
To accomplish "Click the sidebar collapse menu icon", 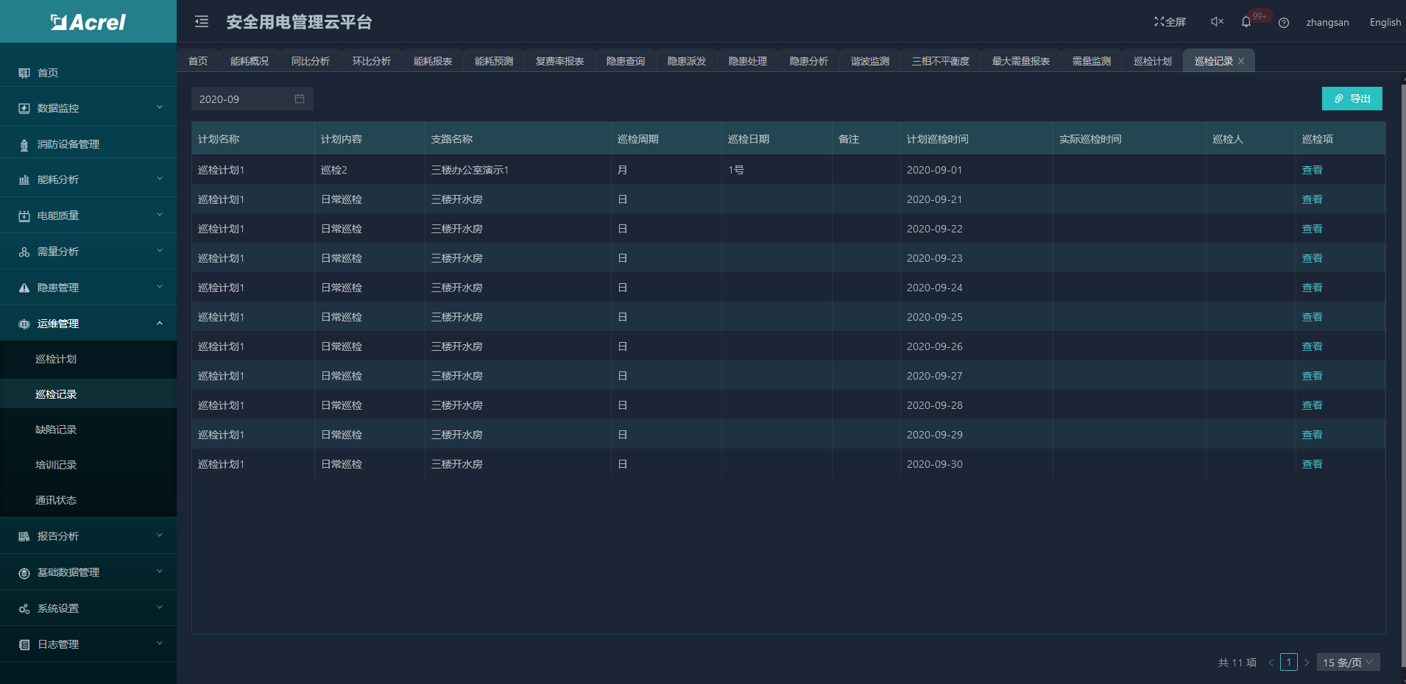I will tap(202, 22).
